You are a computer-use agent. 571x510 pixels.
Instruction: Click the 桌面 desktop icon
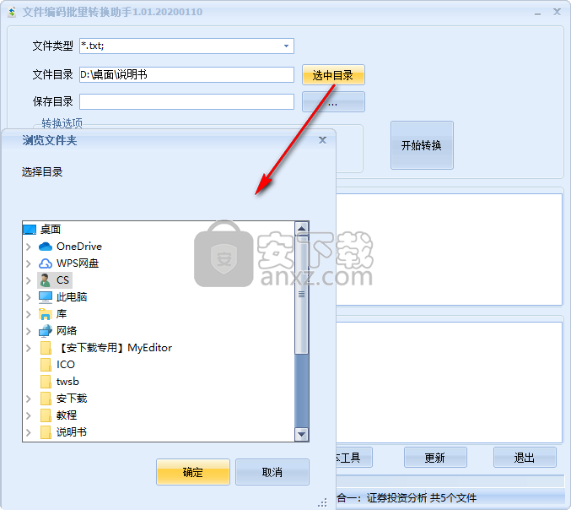click(30, 230)
